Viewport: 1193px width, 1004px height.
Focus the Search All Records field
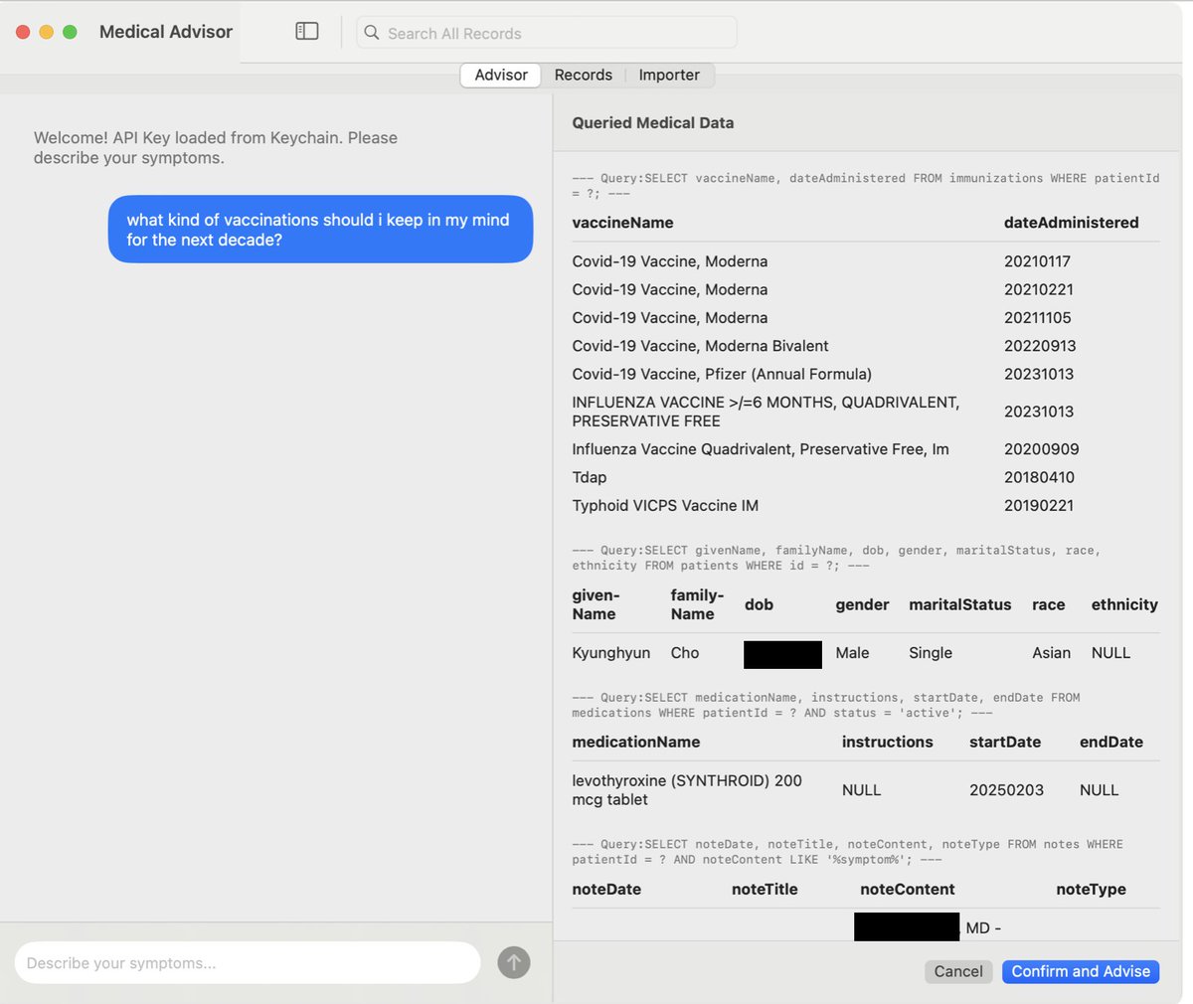[x=547, y=33]
